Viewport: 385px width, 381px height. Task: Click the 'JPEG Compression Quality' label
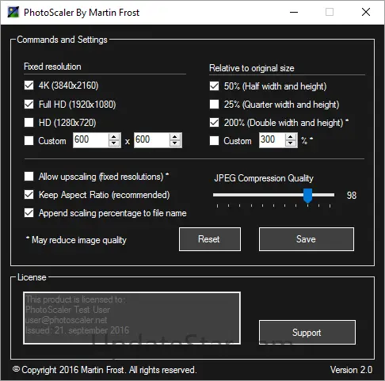click(x=264, y=178)
